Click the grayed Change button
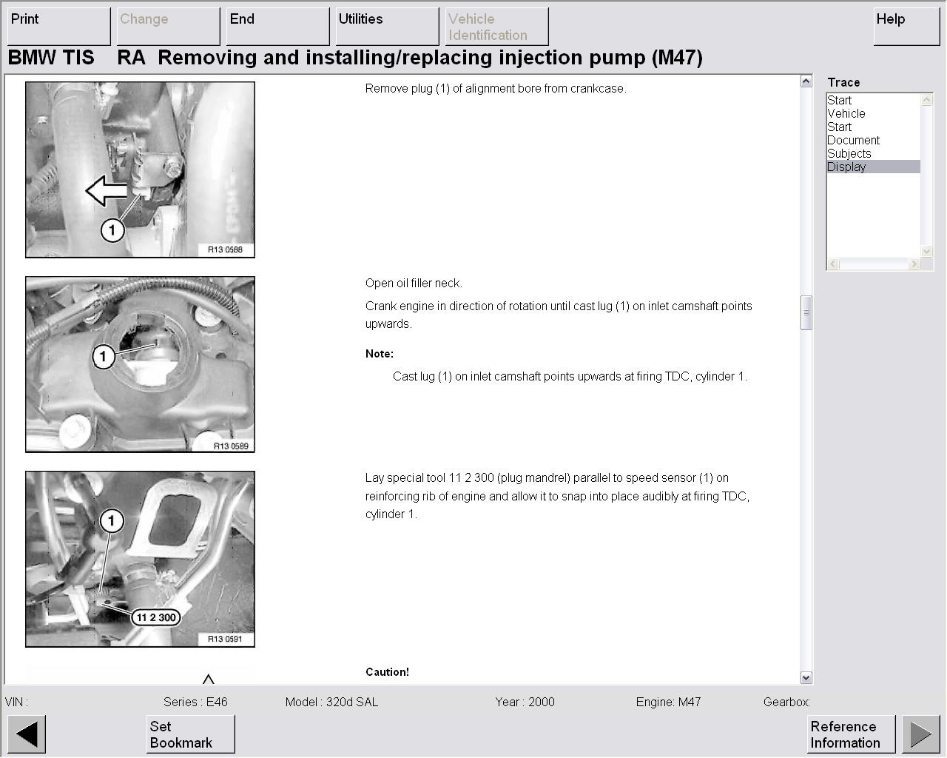 click(x=168, y=27)
